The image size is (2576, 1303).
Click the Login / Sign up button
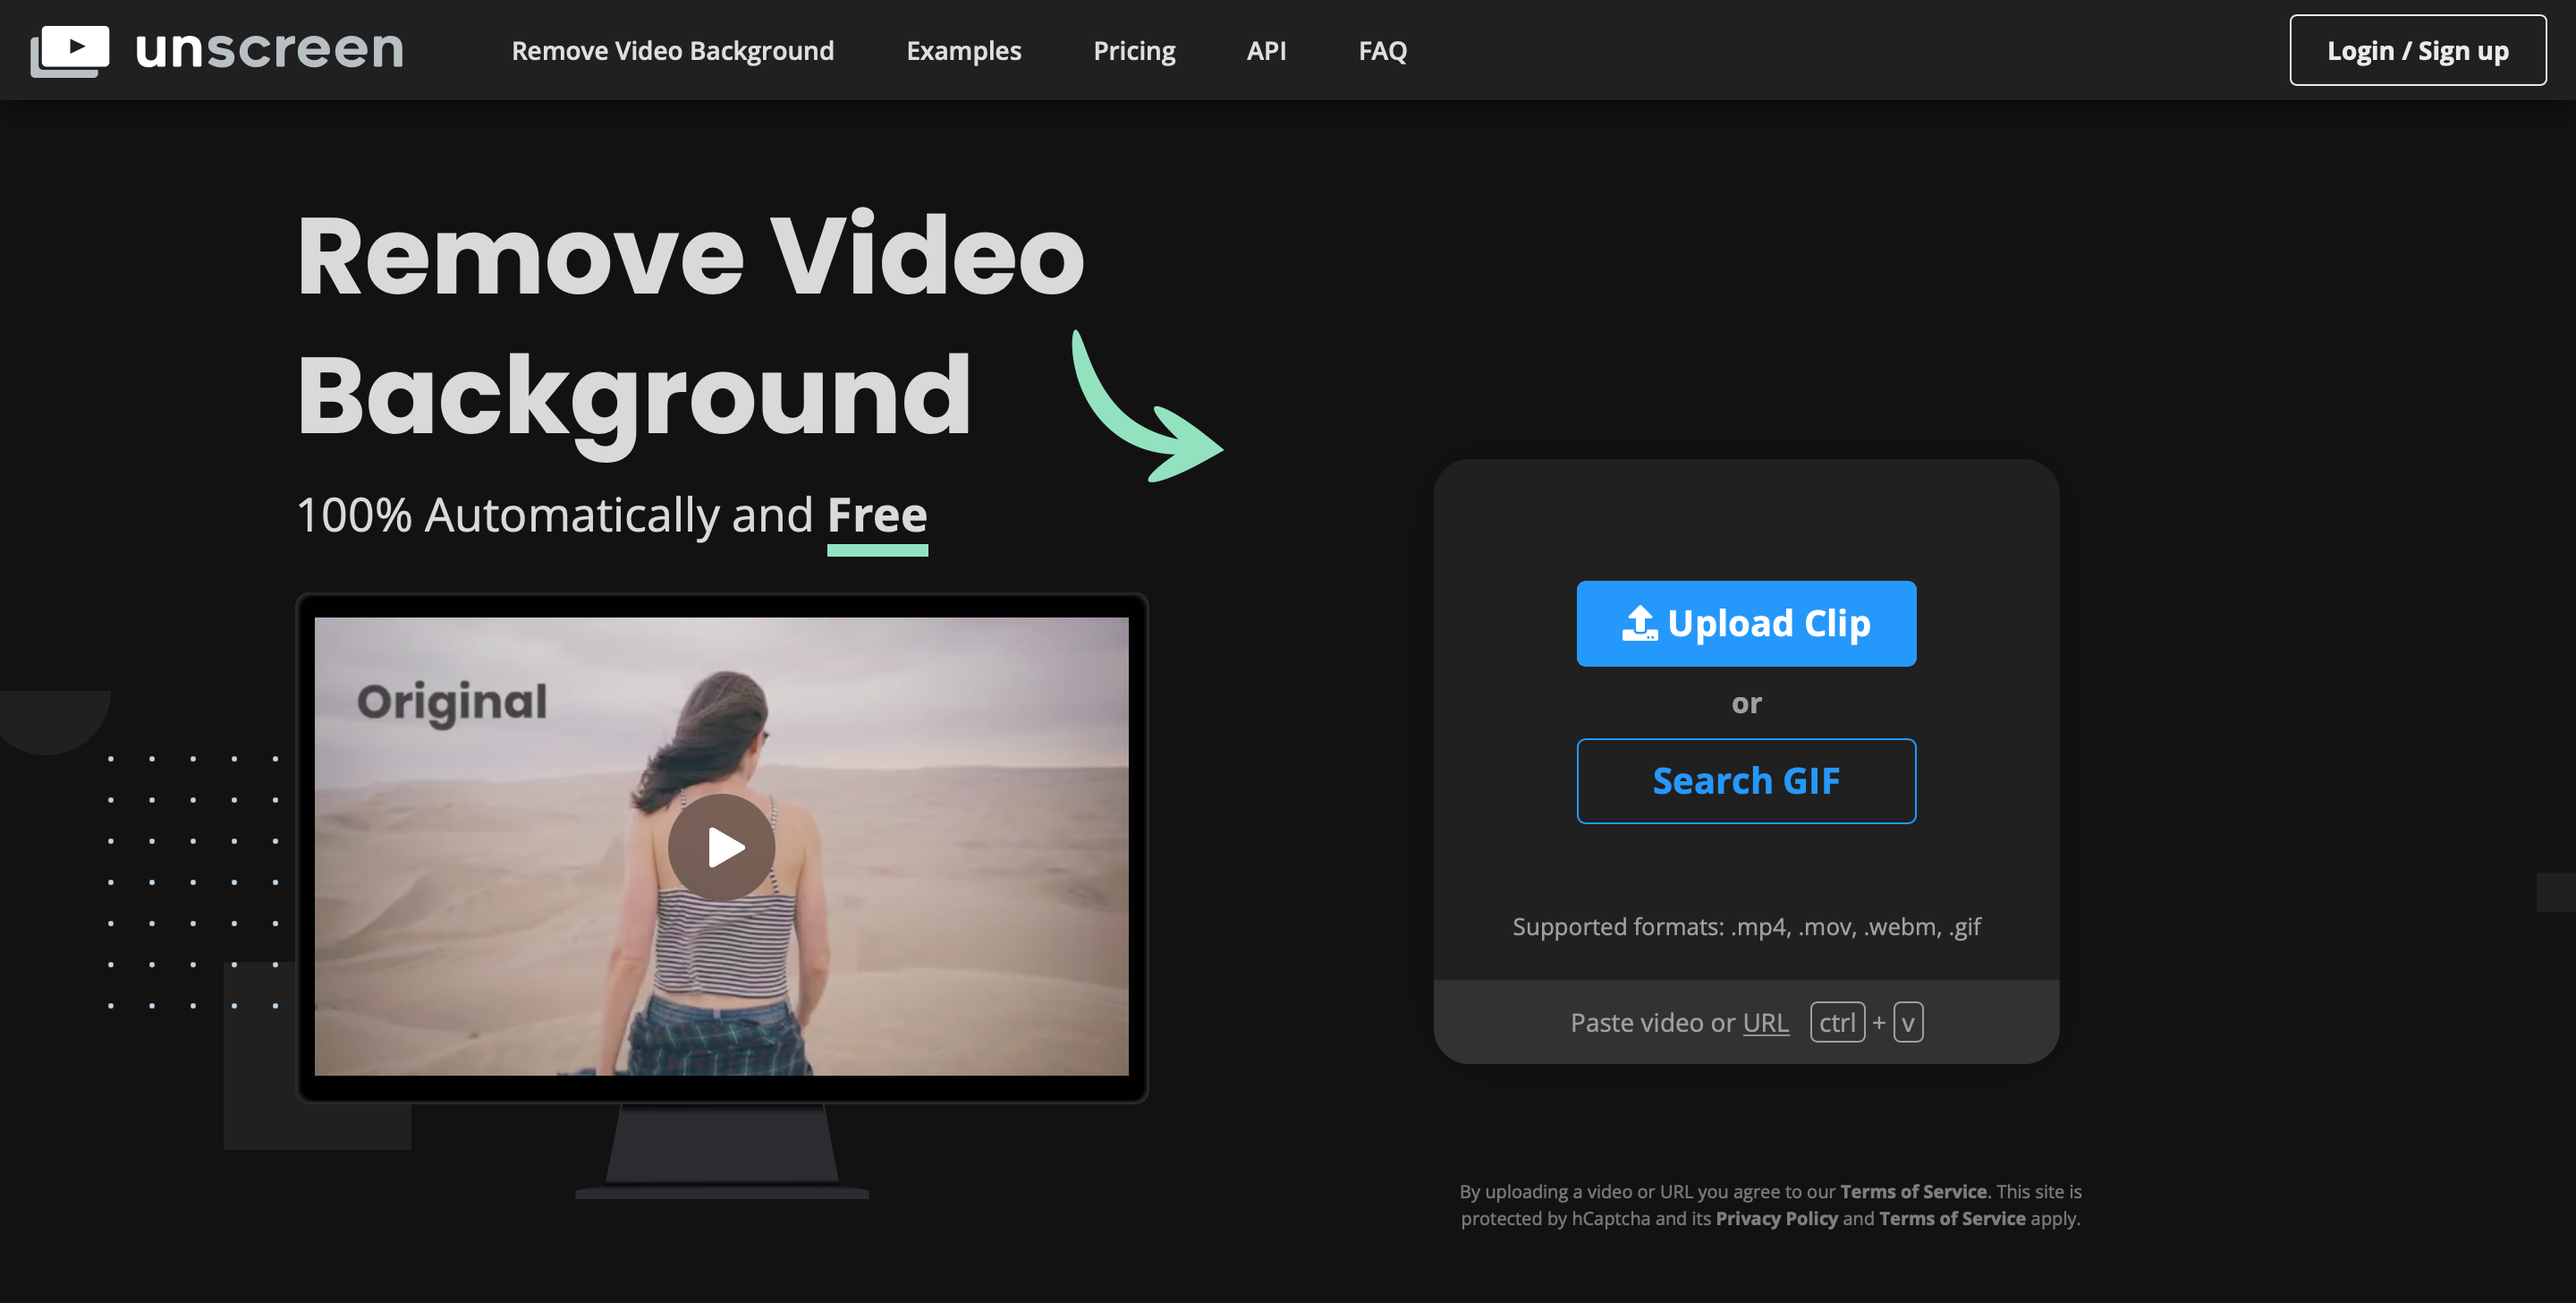2417,50
